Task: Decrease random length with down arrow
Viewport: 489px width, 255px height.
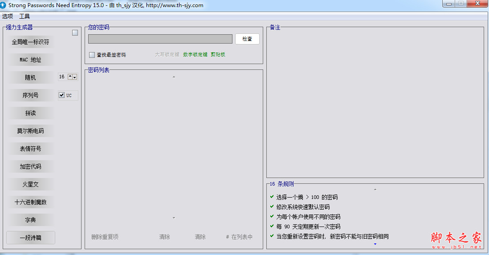Action: tap(74, 77)
